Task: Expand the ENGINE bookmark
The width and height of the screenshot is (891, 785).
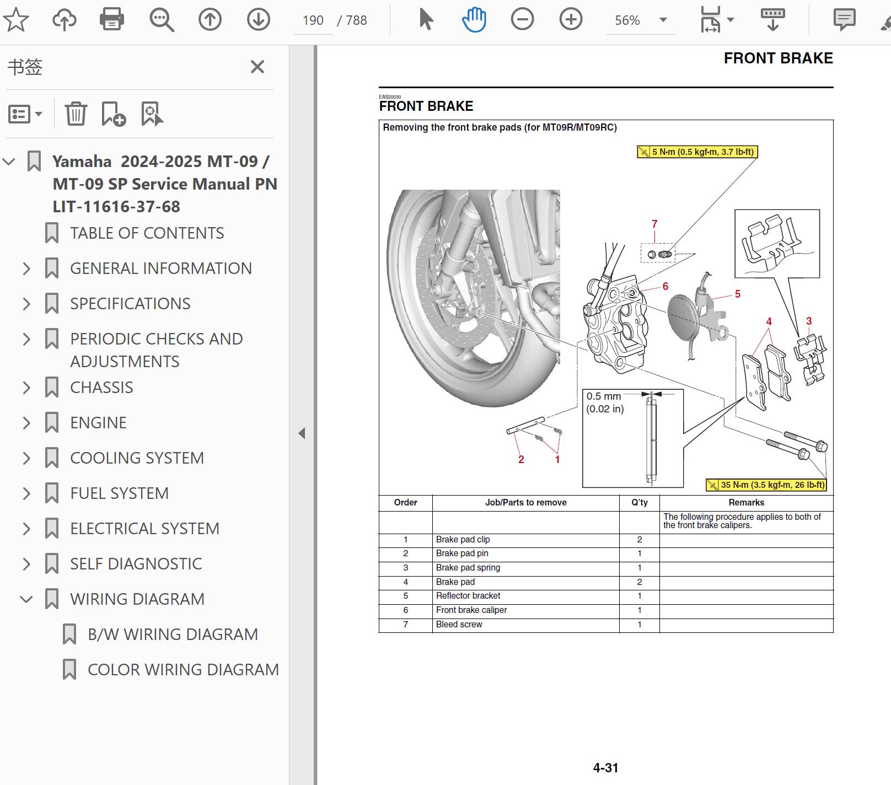Action: tap(26, 423)
